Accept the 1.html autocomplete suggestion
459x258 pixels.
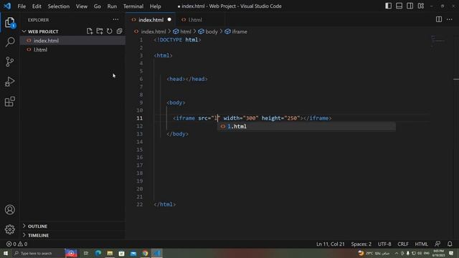click(306, 126)
